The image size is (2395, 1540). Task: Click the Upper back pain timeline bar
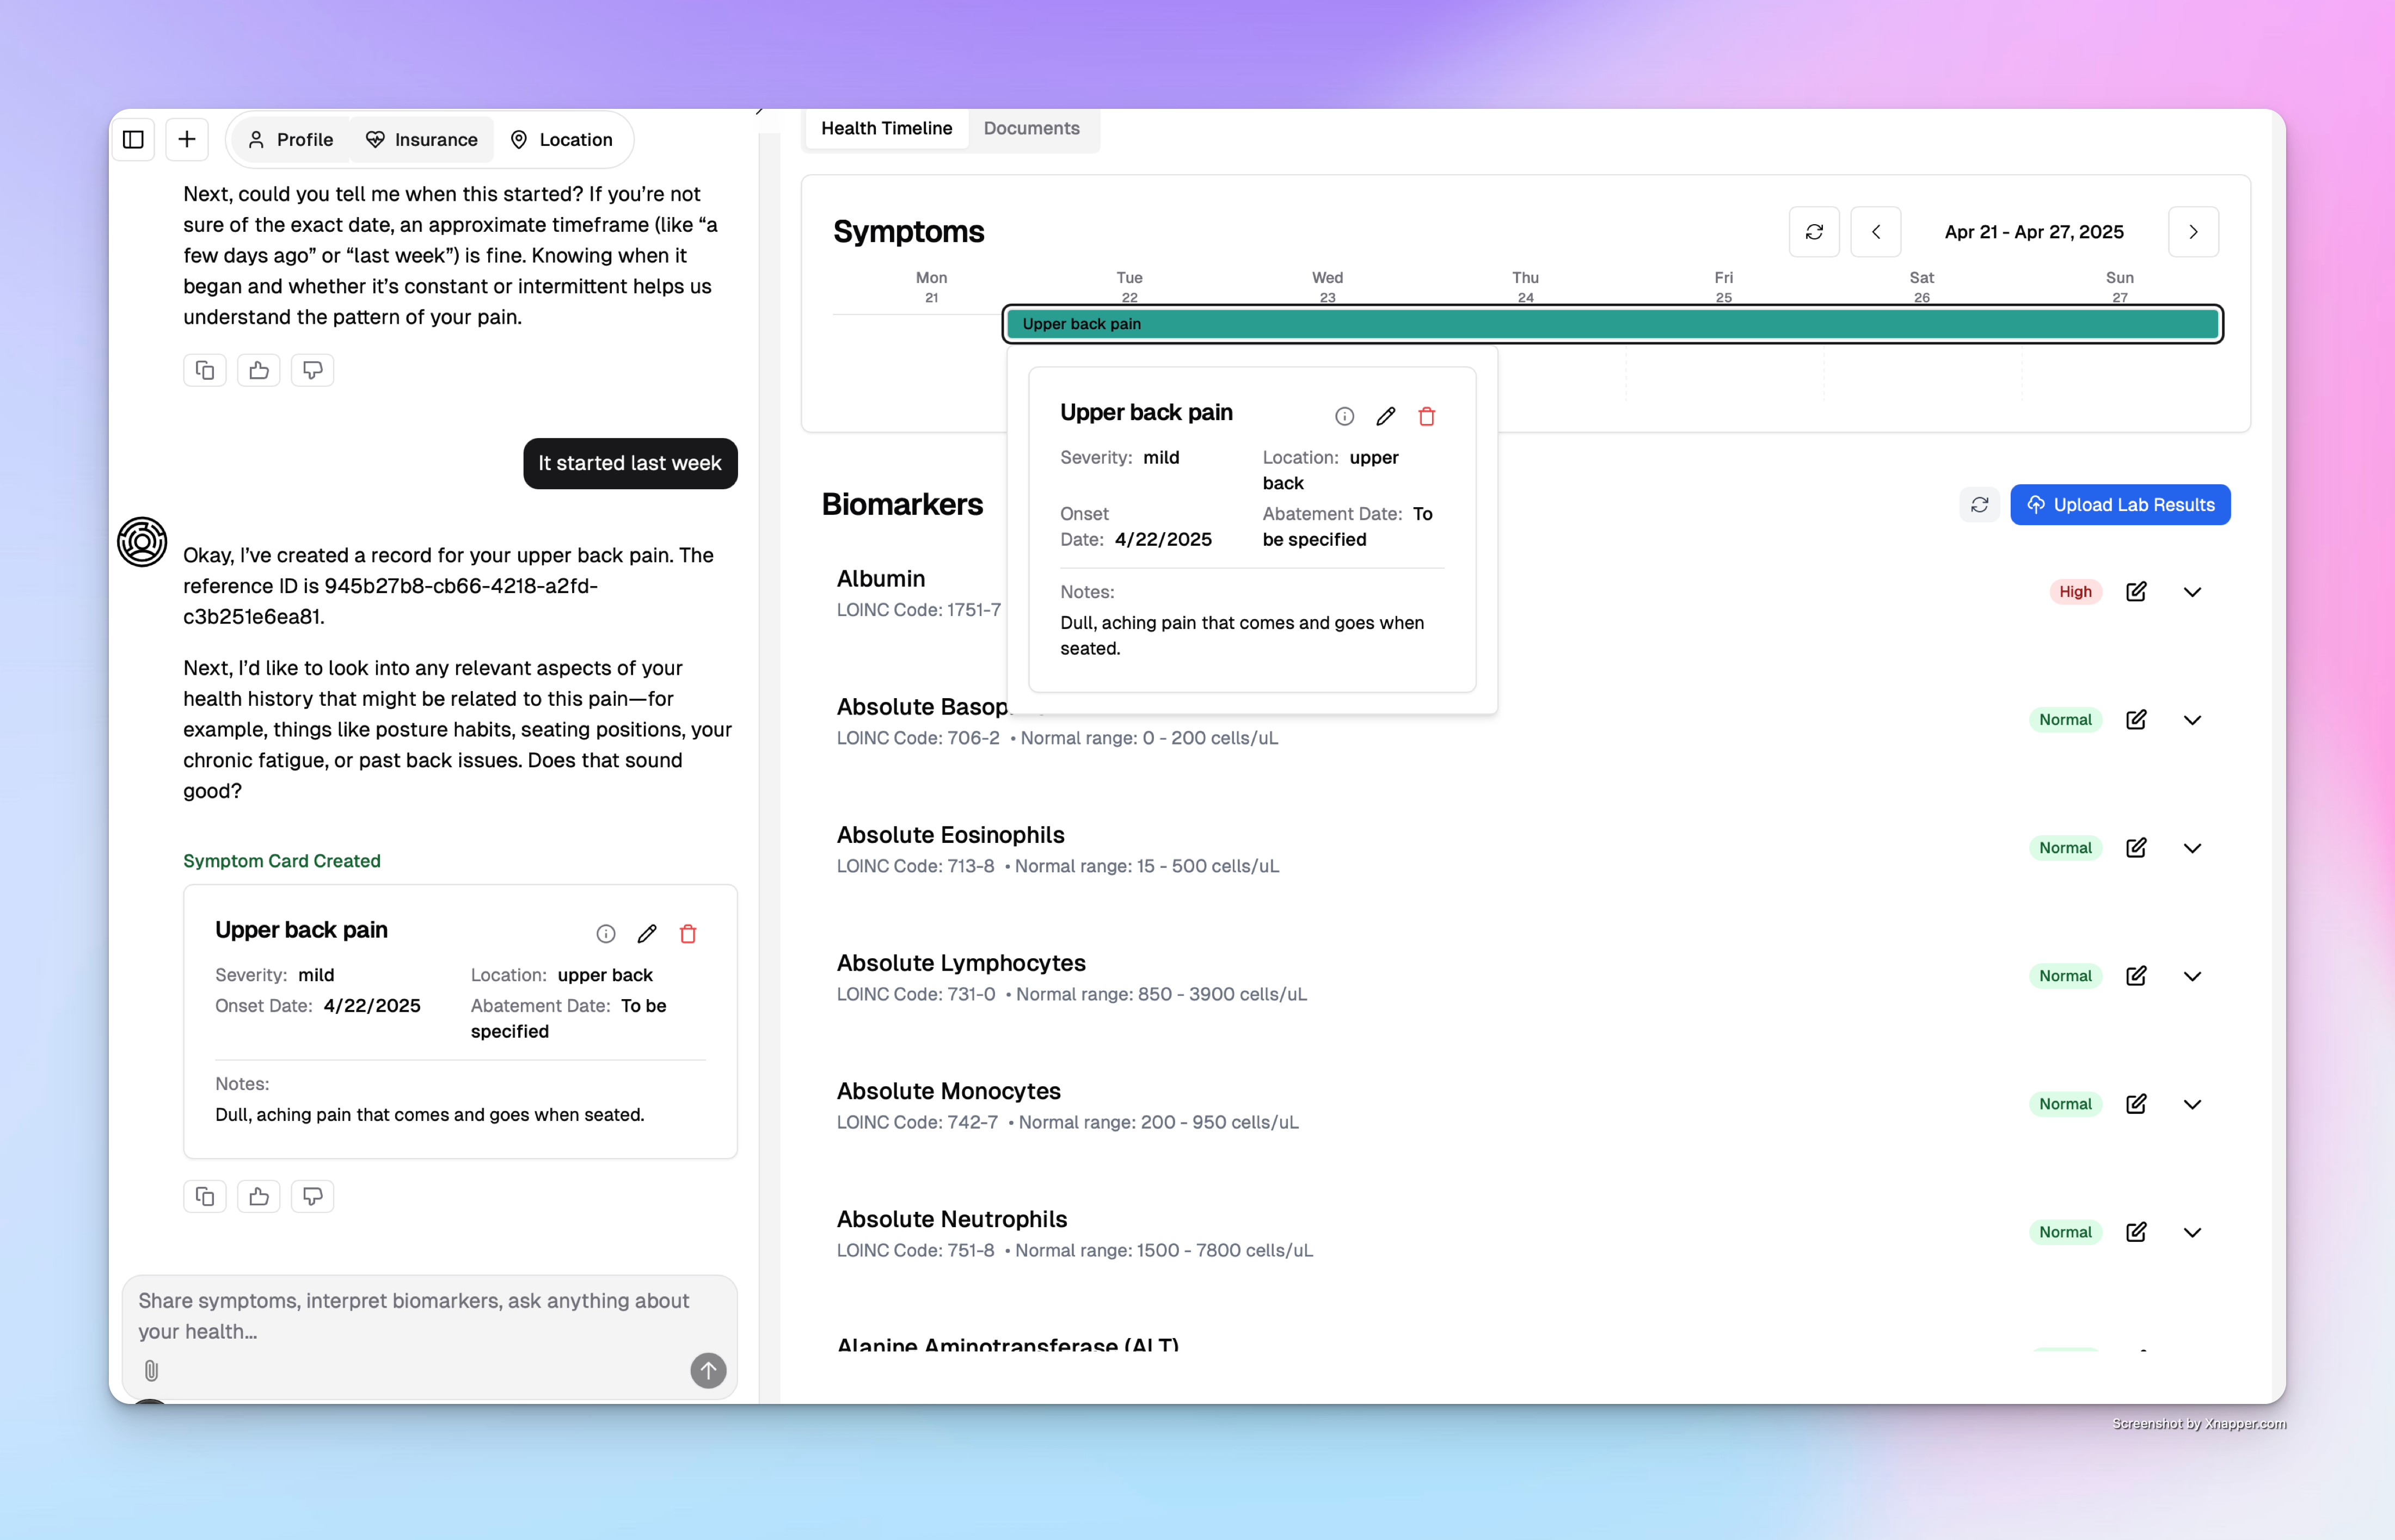pos(1612,324)
